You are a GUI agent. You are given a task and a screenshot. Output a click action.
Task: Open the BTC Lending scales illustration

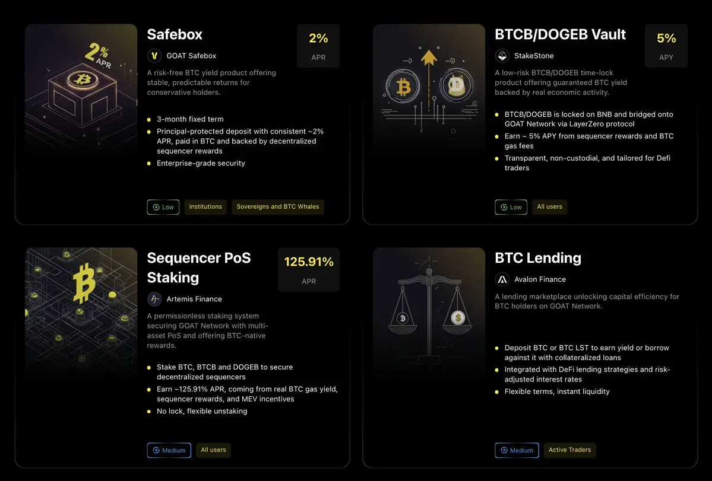(x=429, y=311)
